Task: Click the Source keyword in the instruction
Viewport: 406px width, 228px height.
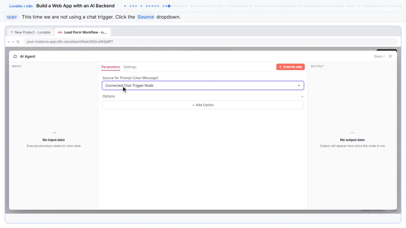Action: pos(146,17)
